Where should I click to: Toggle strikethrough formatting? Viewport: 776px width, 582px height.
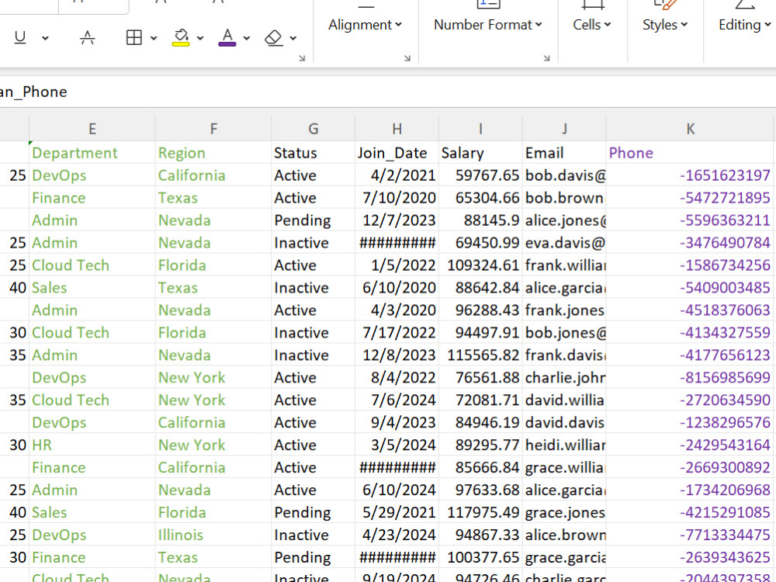click(88, 37)
